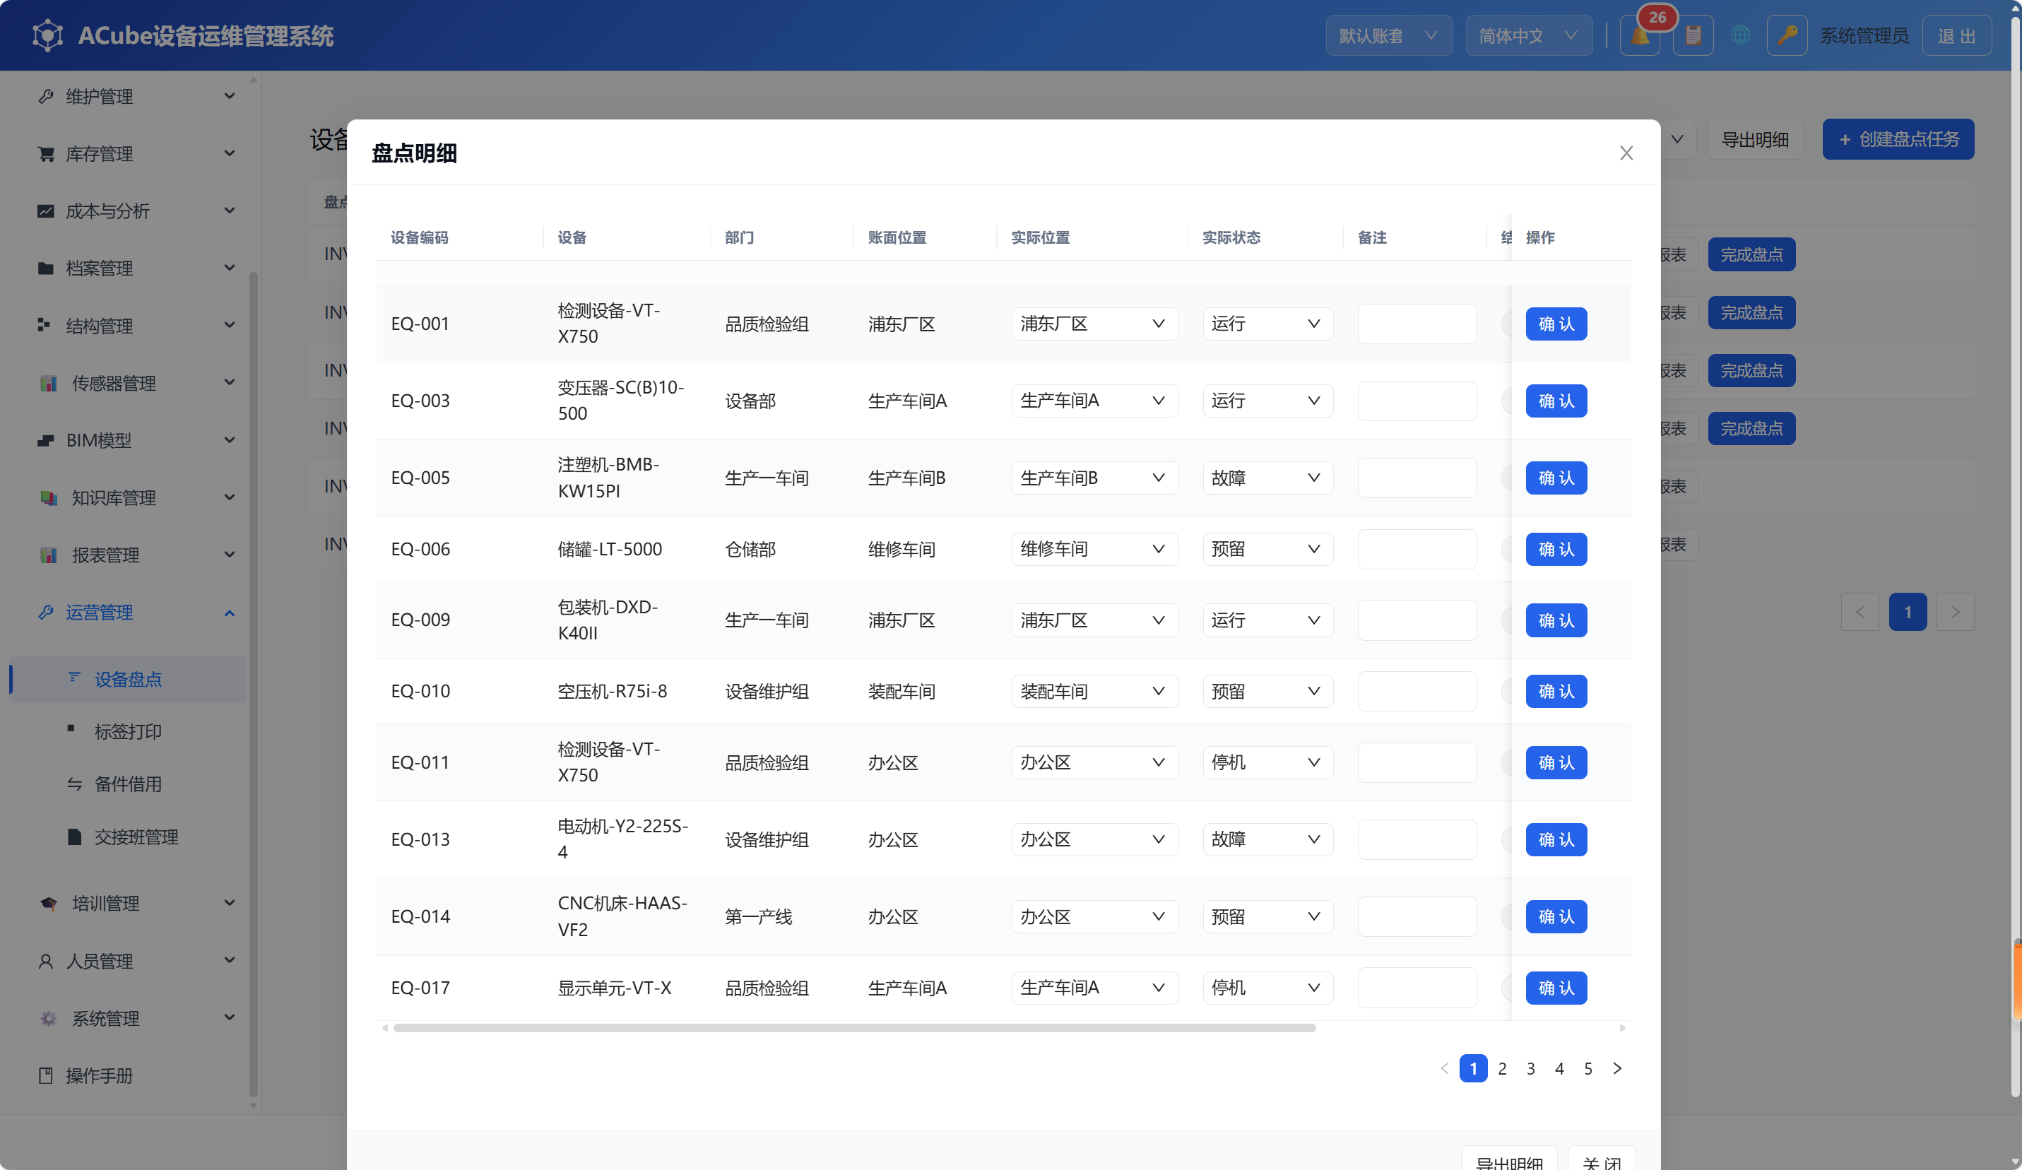Viewport: 2022px width, 1170px height.
Task: Click the document icon beside 交接班管理
Action: click(x=75, y=837)
